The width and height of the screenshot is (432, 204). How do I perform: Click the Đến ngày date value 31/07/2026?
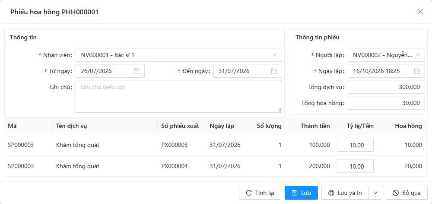pyautogui.click(x=234, y=71)
